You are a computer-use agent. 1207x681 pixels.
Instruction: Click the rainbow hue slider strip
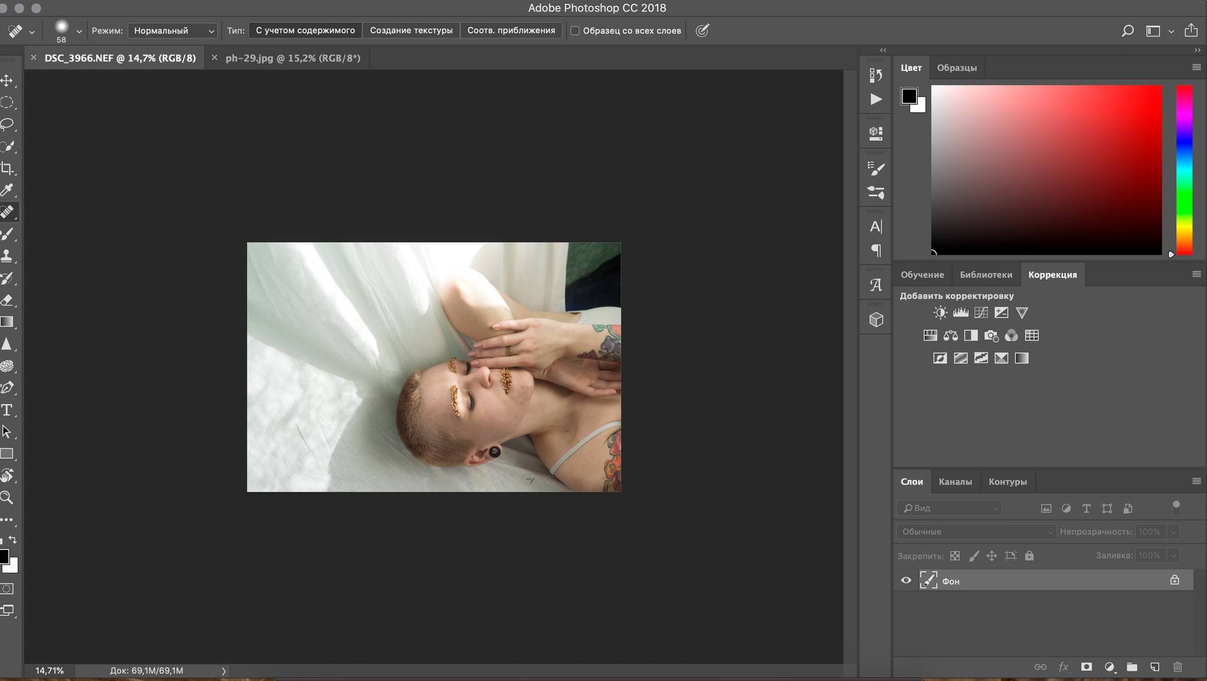(1184, 169)
